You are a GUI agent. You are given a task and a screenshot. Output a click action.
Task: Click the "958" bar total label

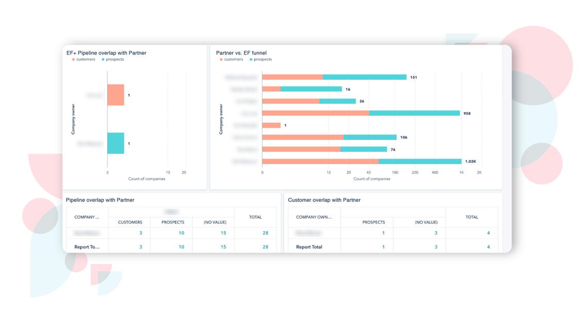(x=467, y=113)
